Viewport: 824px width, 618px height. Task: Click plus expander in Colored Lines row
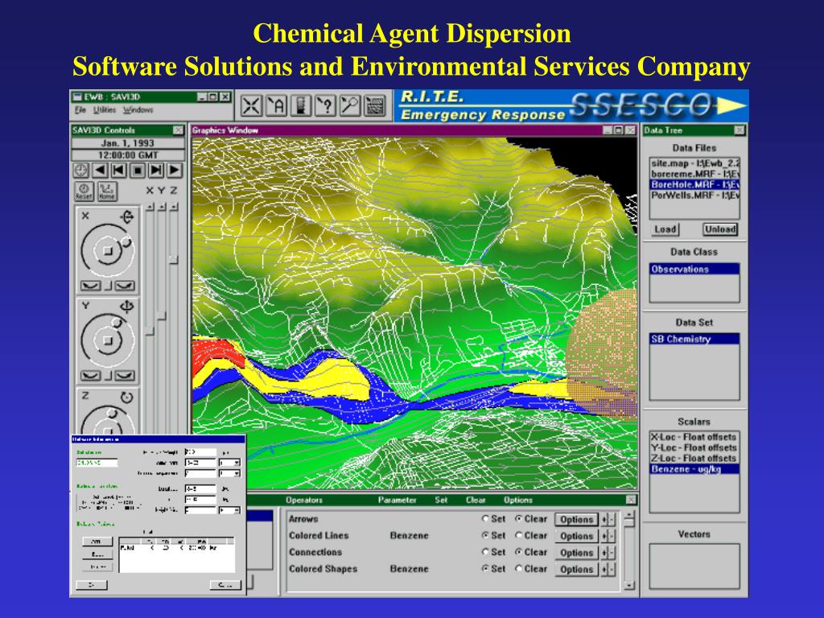tap(604, 536)
